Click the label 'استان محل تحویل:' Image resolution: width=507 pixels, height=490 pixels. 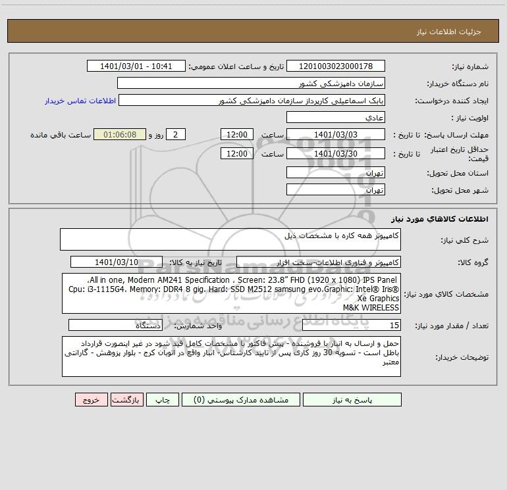click(x=458, y=174)
